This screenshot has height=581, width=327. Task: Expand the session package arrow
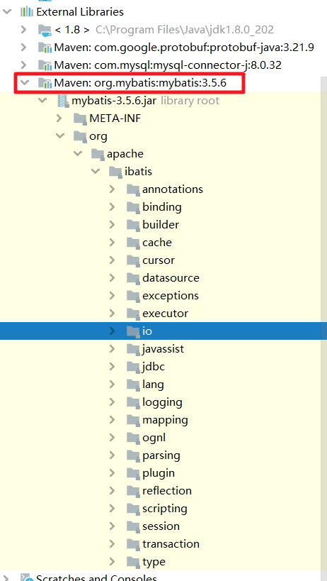(113, 526)
